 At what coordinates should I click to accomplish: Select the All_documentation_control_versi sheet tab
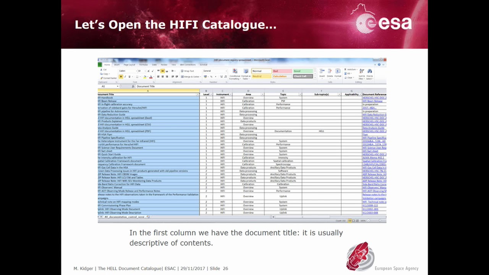124,217
